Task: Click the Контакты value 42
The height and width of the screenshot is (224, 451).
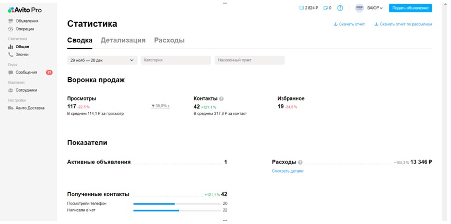Action: click(x=197, y=106)
